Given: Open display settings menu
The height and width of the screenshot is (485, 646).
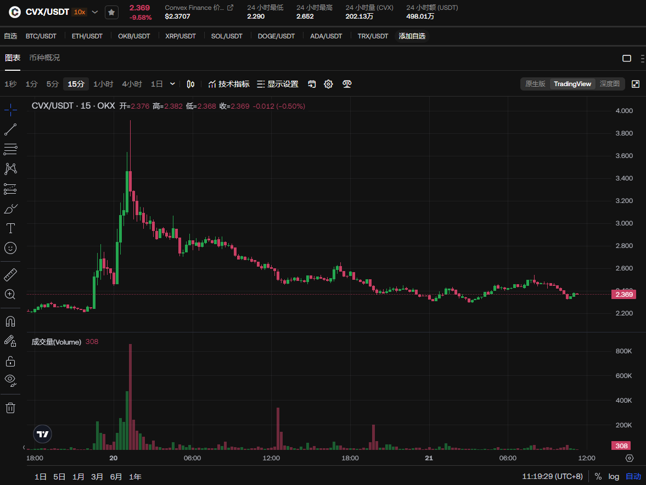Looking at the screenshot, I should [x=277, y=84].
